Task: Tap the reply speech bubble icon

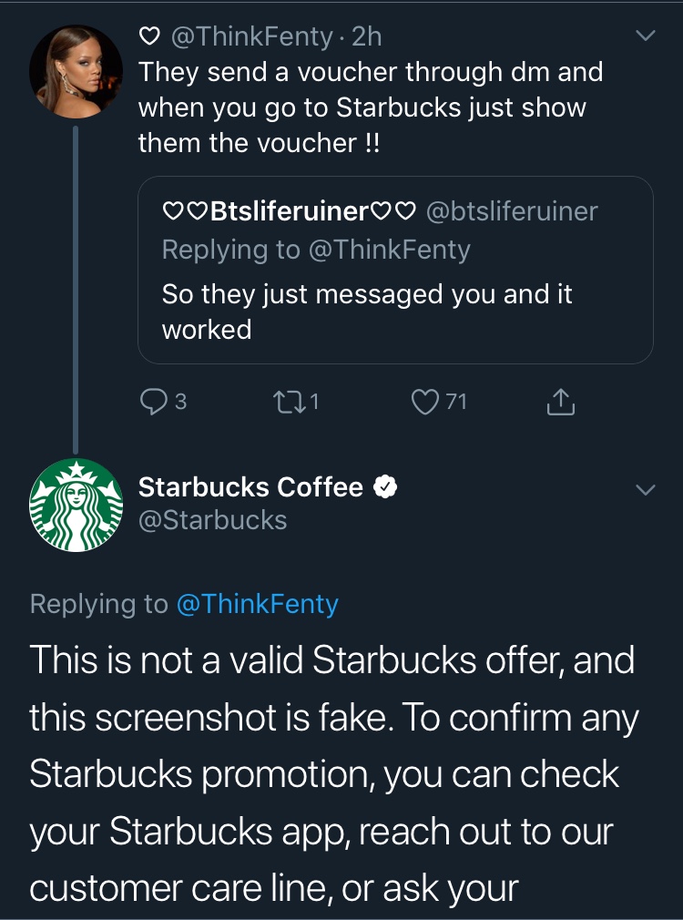Action: point(153,401)
